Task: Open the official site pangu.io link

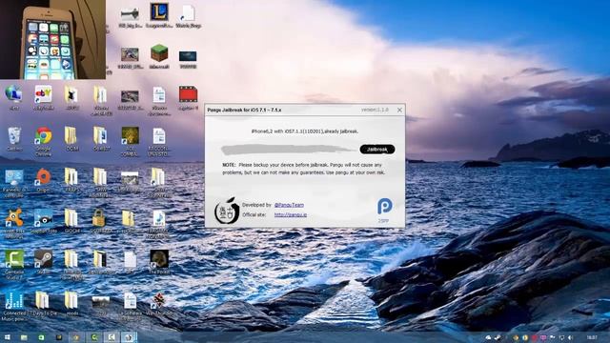Action: pyautogui.click(x=290, y=214)
